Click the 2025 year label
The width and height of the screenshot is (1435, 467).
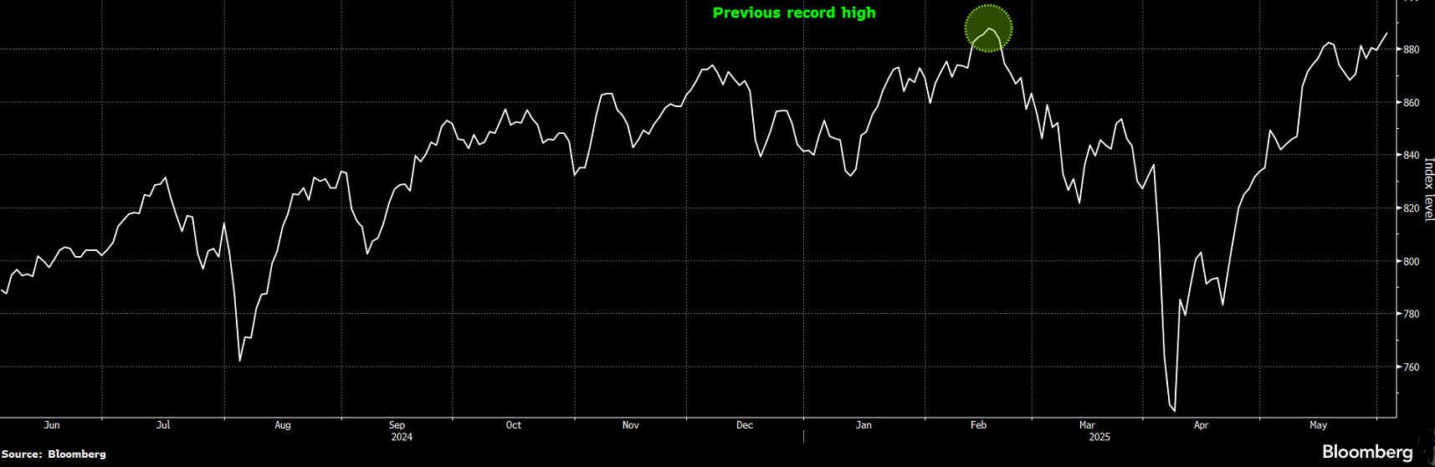pyautogui.click(x=1099, y=437)
